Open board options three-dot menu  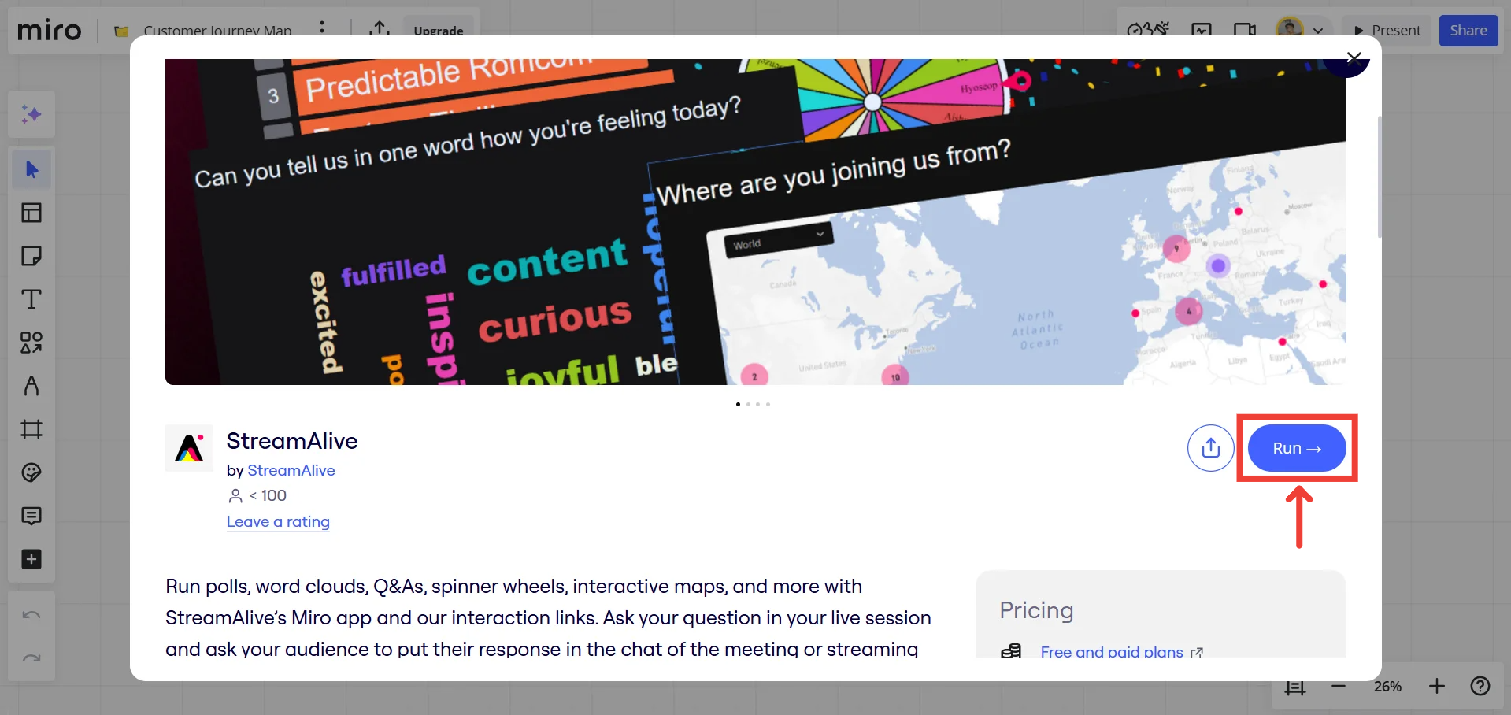(322, 28)
